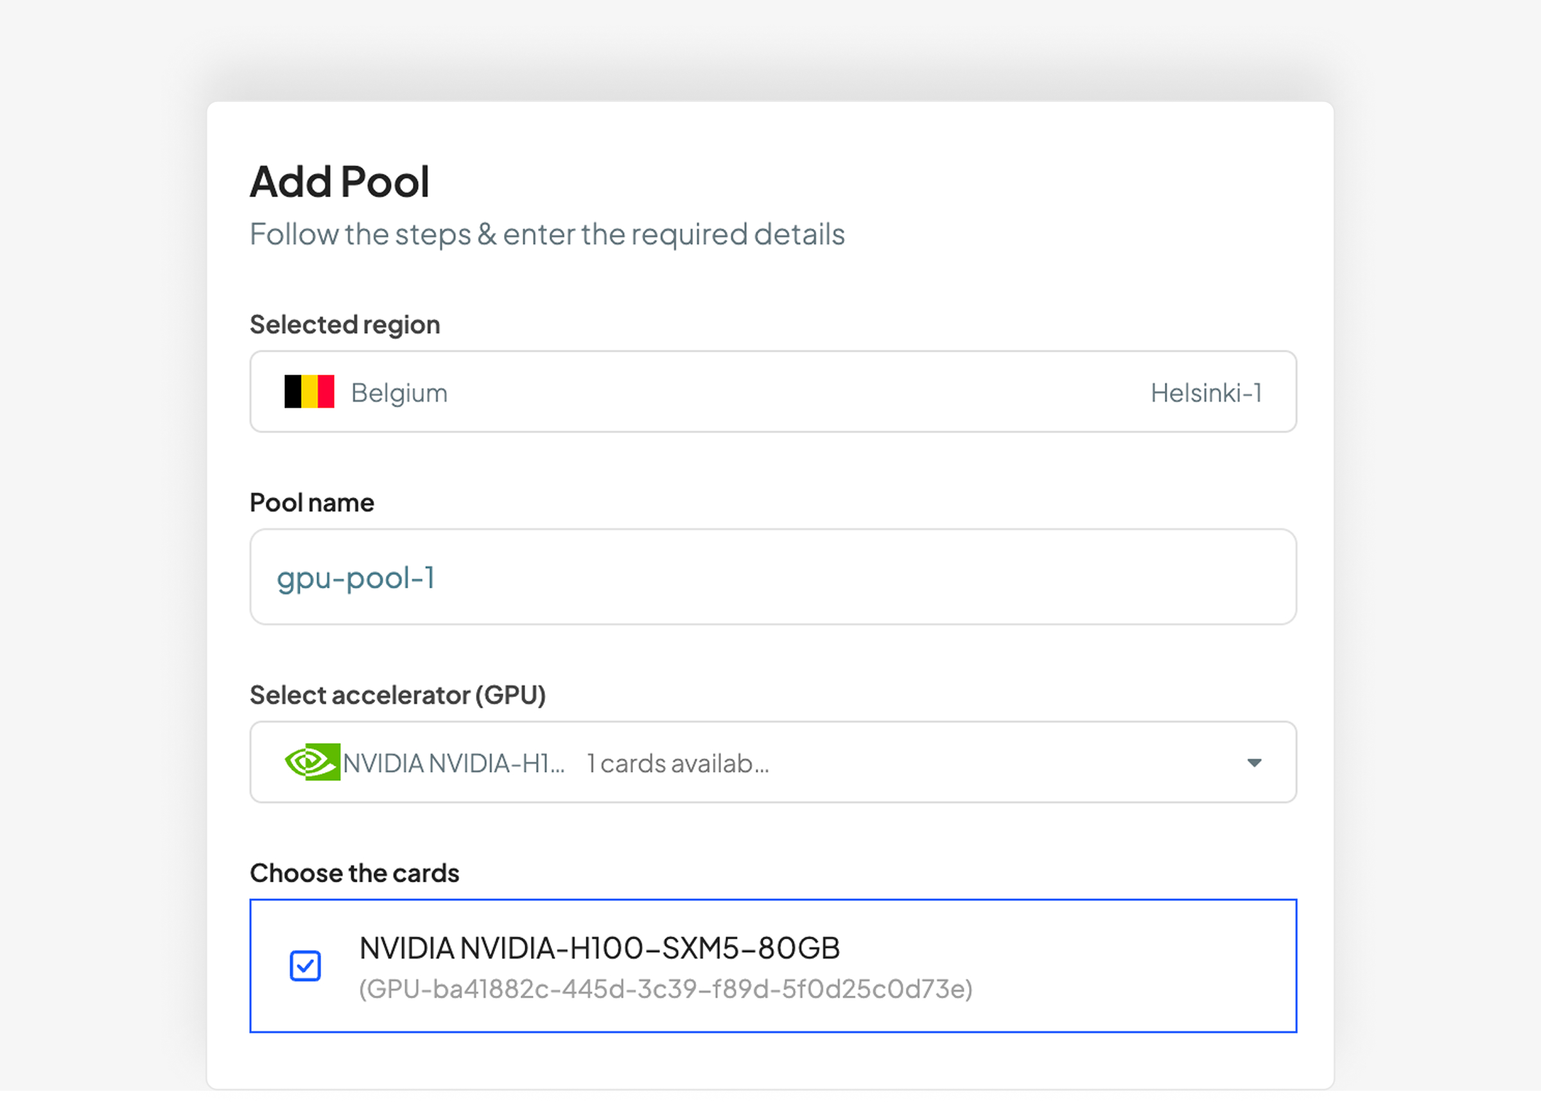Click the Helsinki-1 region label

(1206, 393)
